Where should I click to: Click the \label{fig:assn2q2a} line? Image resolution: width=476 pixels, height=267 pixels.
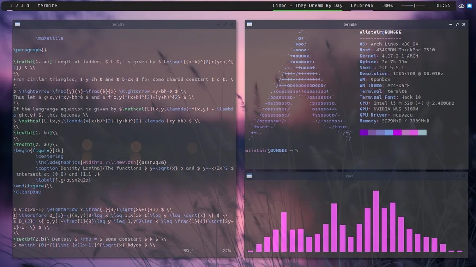tap(63, 180)
